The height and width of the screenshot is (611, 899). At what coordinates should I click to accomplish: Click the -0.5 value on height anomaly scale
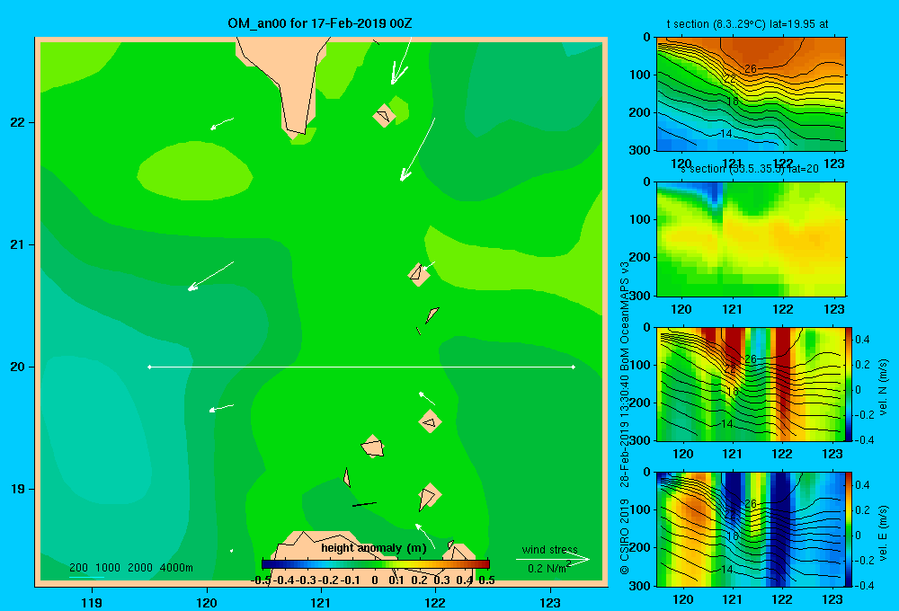[261, 580]
